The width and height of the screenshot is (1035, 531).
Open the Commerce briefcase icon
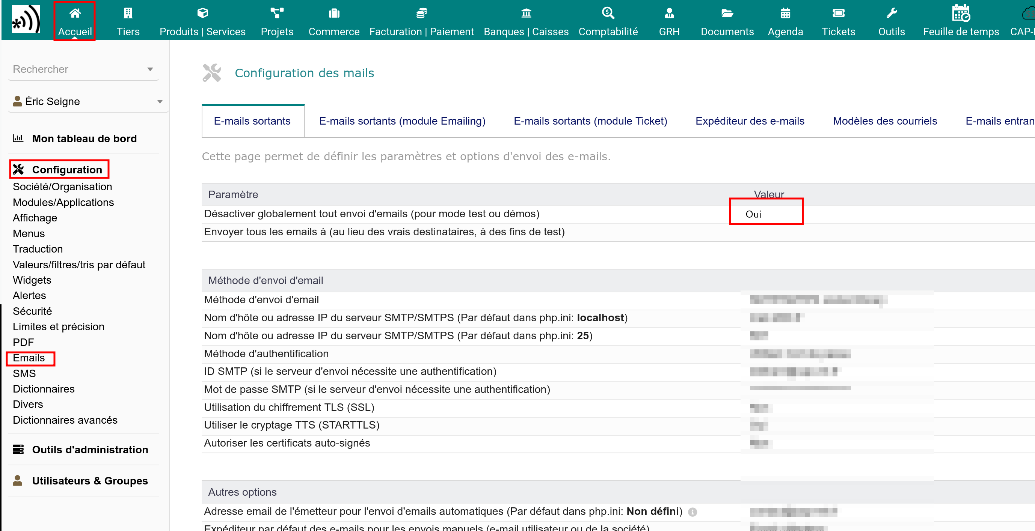coord(334,13)
